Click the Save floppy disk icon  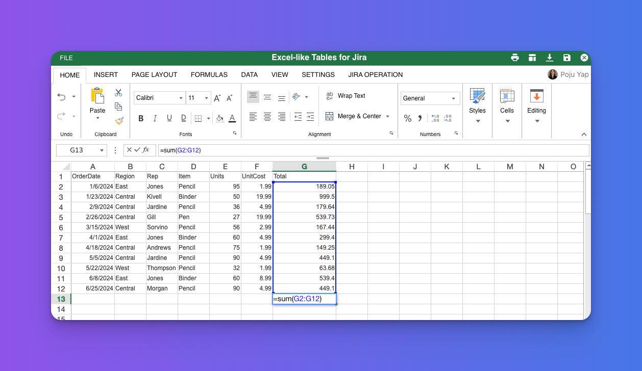[x=567, y=58]
